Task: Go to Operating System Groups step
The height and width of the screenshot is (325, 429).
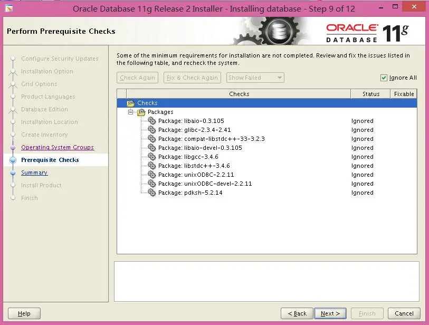Action: 58,147
